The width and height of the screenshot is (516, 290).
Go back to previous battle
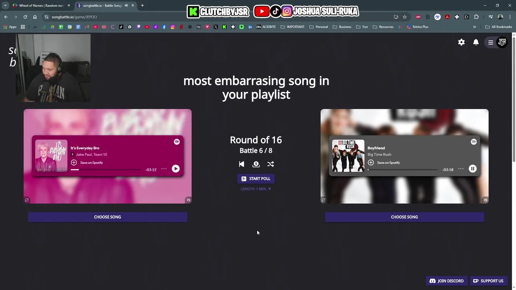coord(241,164)
